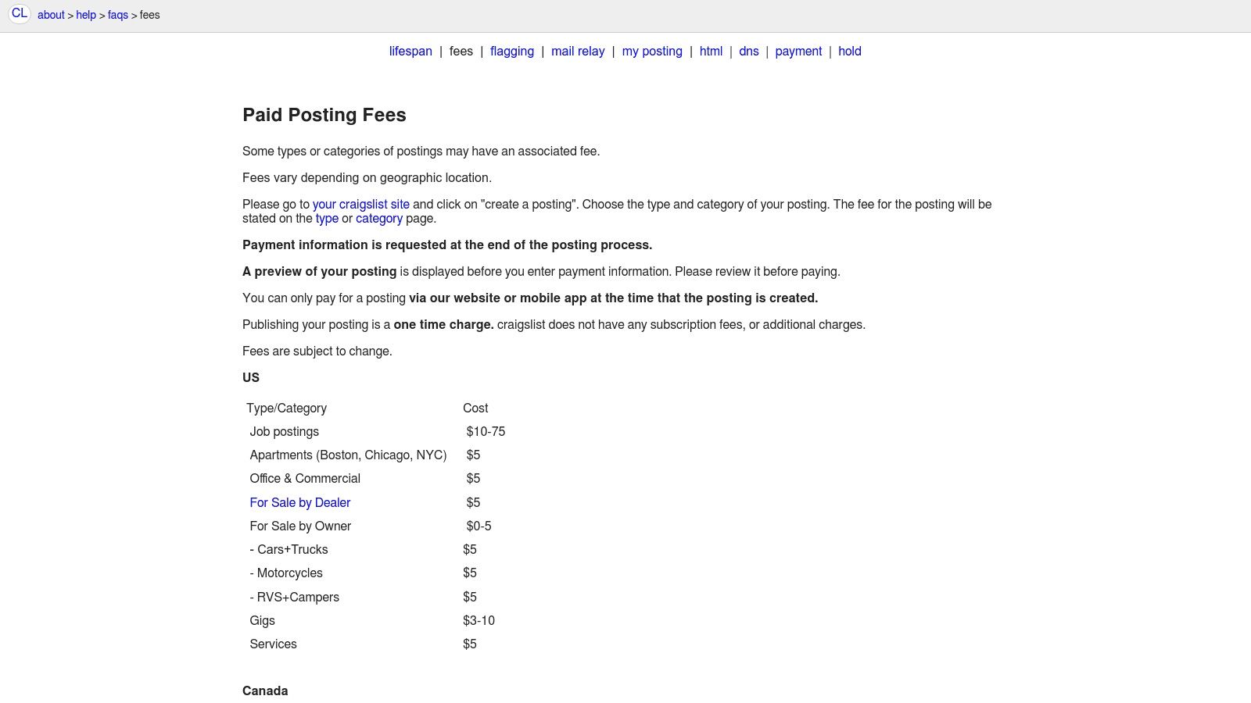Image resolution: width=1251 pixels, height=703 pixels.
Task: Open the hold help topic
Action: 849,51
